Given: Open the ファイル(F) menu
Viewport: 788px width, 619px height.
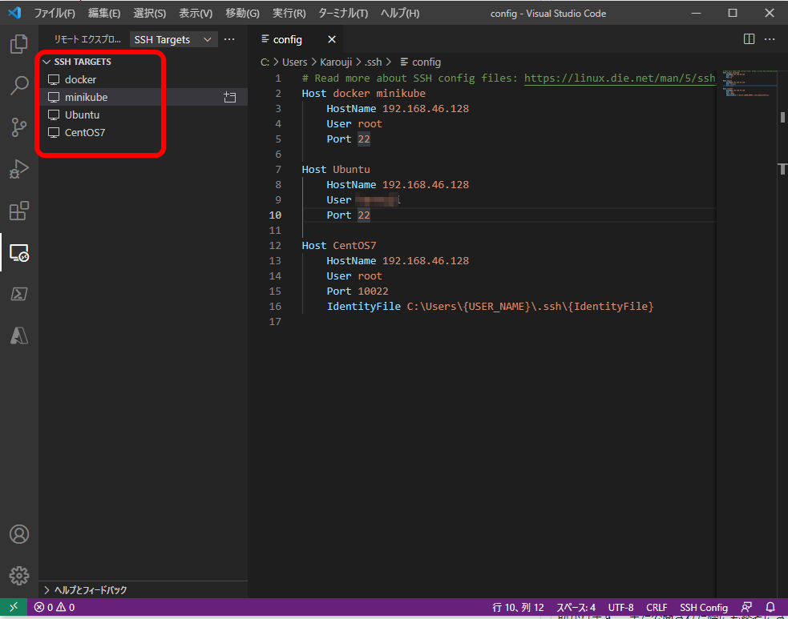Looking at the screenshot, I should click(55, 13).
